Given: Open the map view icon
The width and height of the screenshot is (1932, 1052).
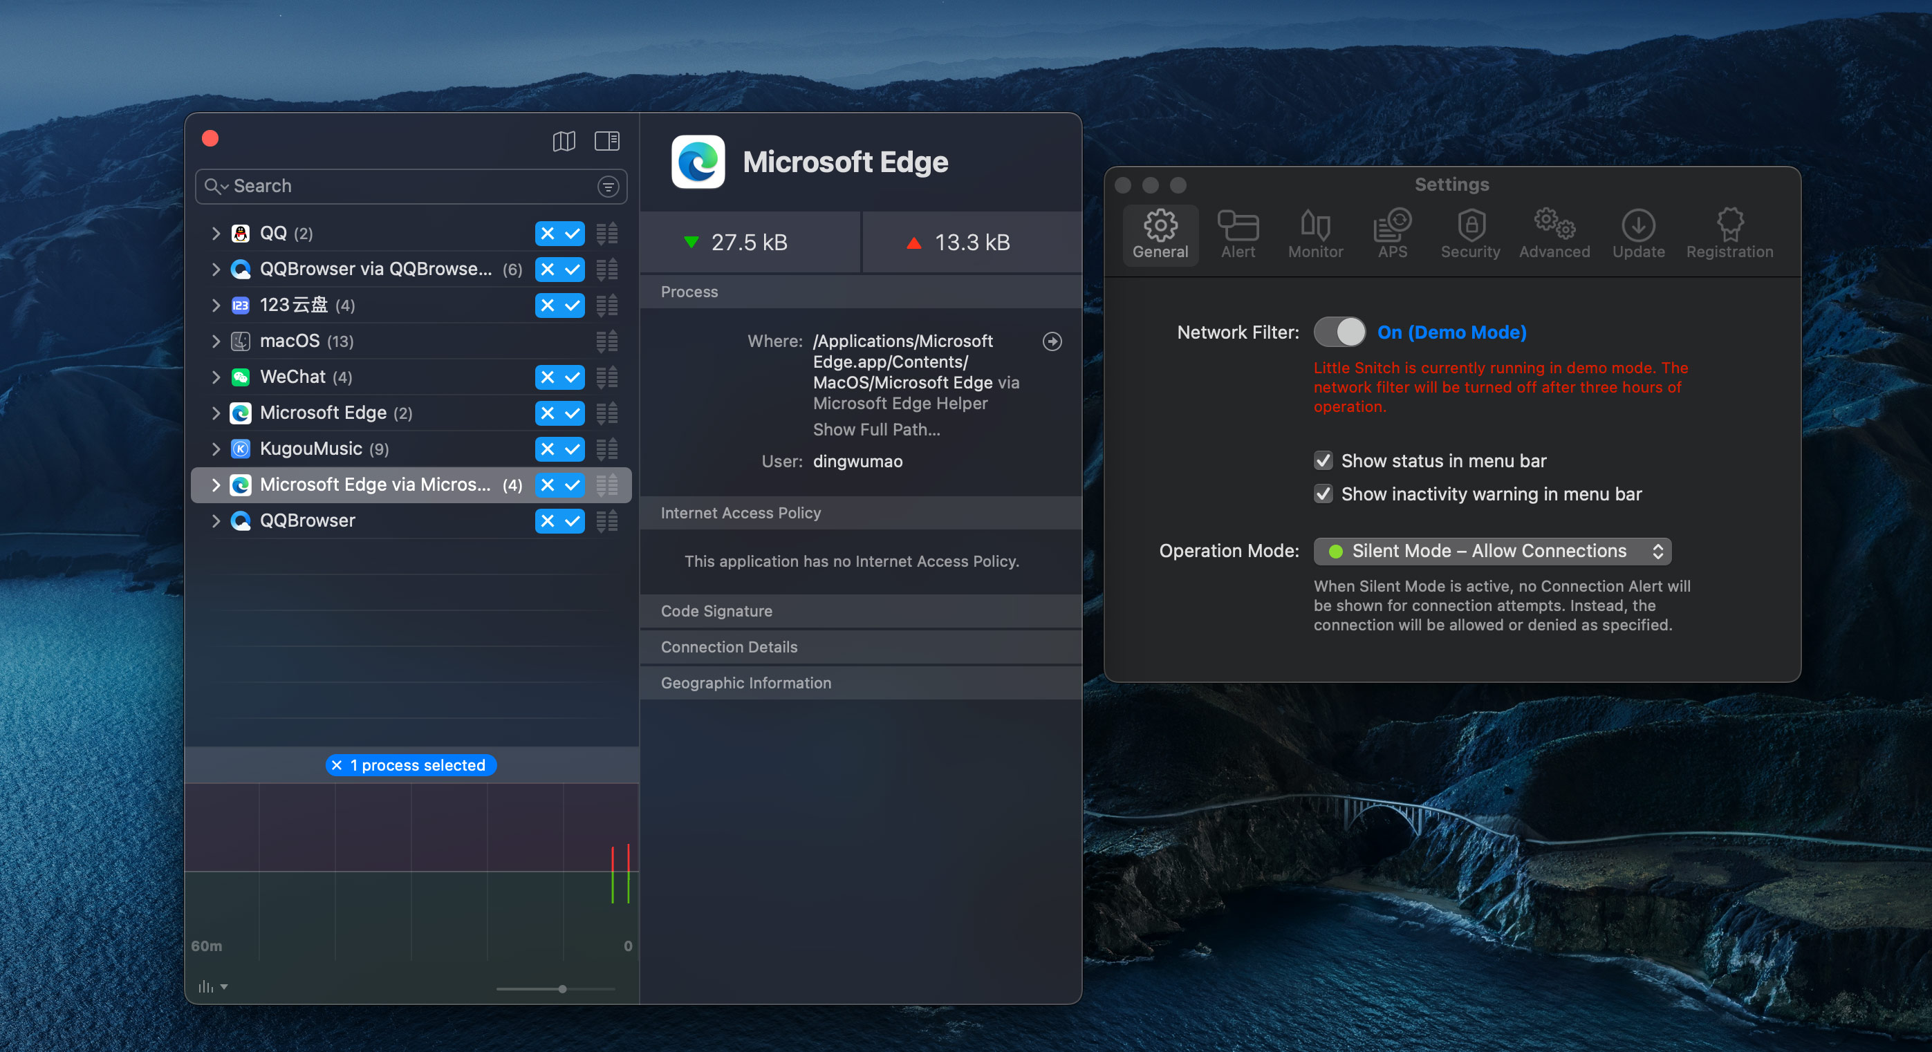Looking at the screenshot, I should (x=564, y=141).
